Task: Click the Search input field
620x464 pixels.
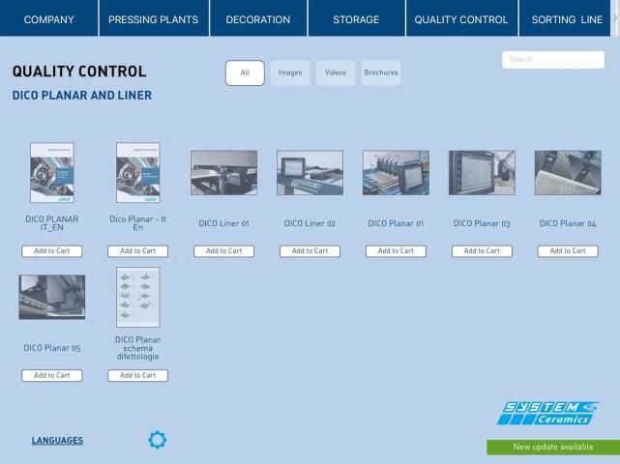Action: [x=552, y=60]
